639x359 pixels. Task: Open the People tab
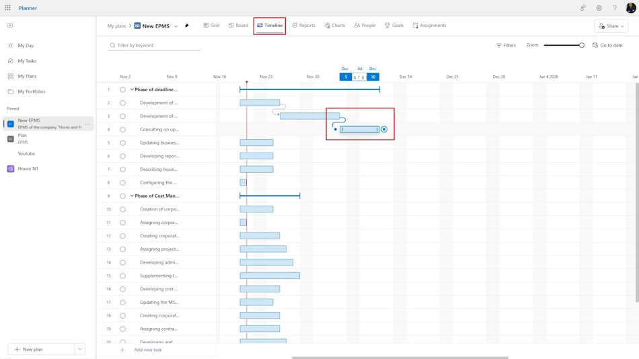pyautogui.click(x=365, y=26)
